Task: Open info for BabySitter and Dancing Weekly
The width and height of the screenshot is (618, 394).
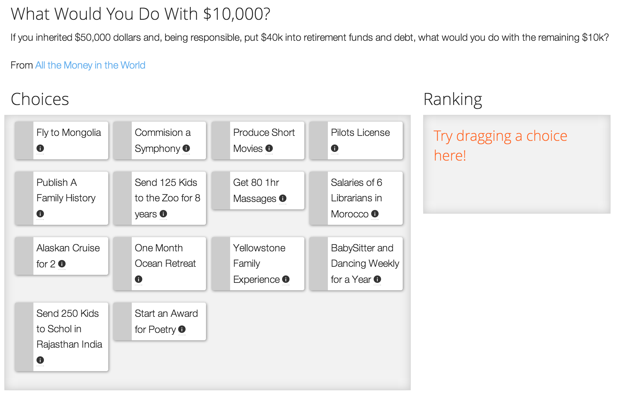Action: tap(377, 279)
